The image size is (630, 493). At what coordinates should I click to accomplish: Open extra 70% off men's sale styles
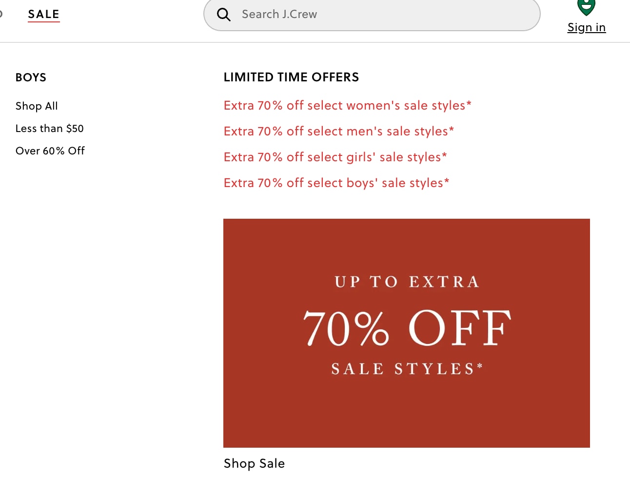338,131
